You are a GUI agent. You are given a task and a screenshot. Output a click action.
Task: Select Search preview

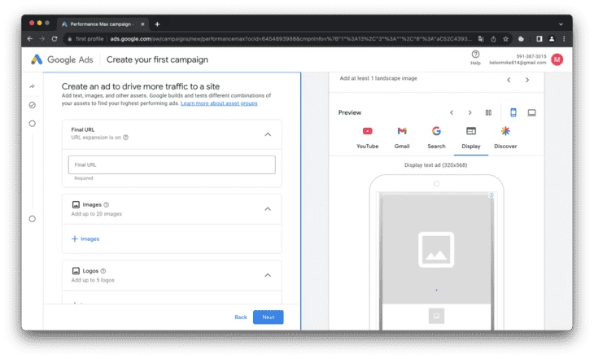click(x=436, y=138)
